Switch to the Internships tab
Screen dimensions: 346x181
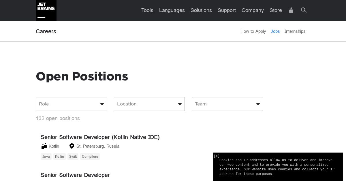(295, 31)
